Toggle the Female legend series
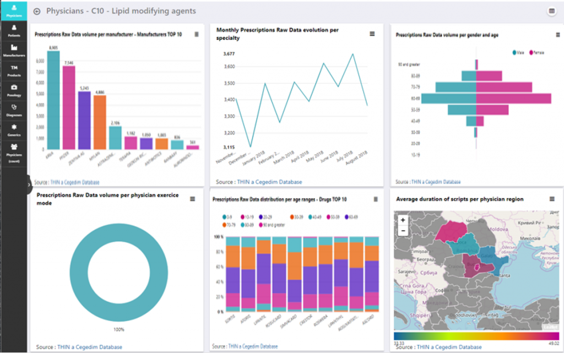This screenshot has width=564, height=353. click(x=536, y=52)
